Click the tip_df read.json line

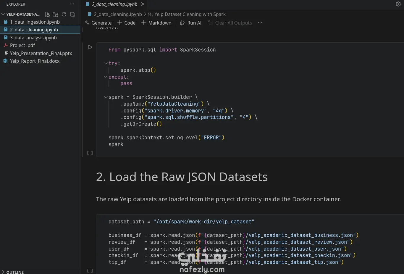(x=226, y=262)
